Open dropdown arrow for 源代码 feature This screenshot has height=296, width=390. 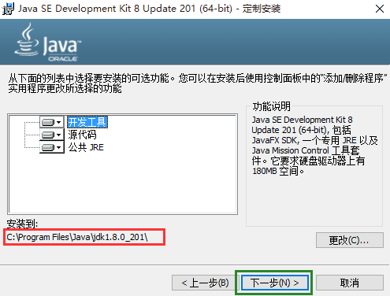59,135
